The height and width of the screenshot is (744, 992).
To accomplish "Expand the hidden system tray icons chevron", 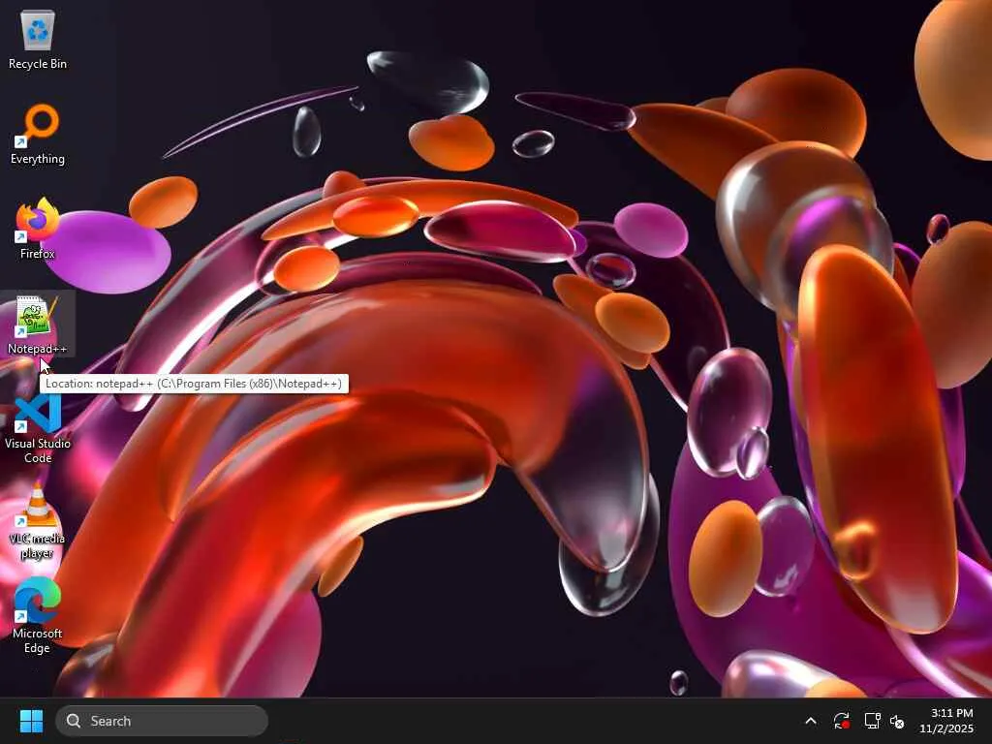I will [811, 721].
